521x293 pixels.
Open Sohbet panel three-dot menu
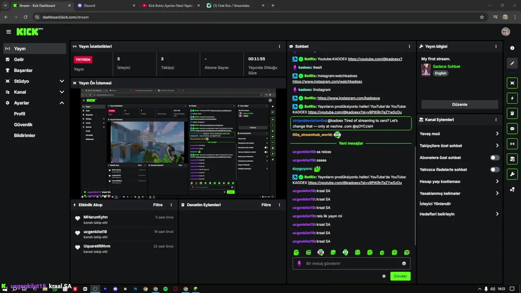pyautogui.click(x=409, y=46)
